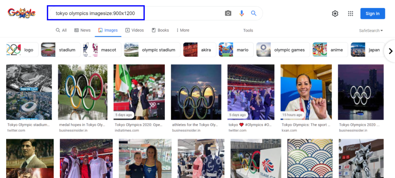Start voice search with microphone icon

[241, 13]
